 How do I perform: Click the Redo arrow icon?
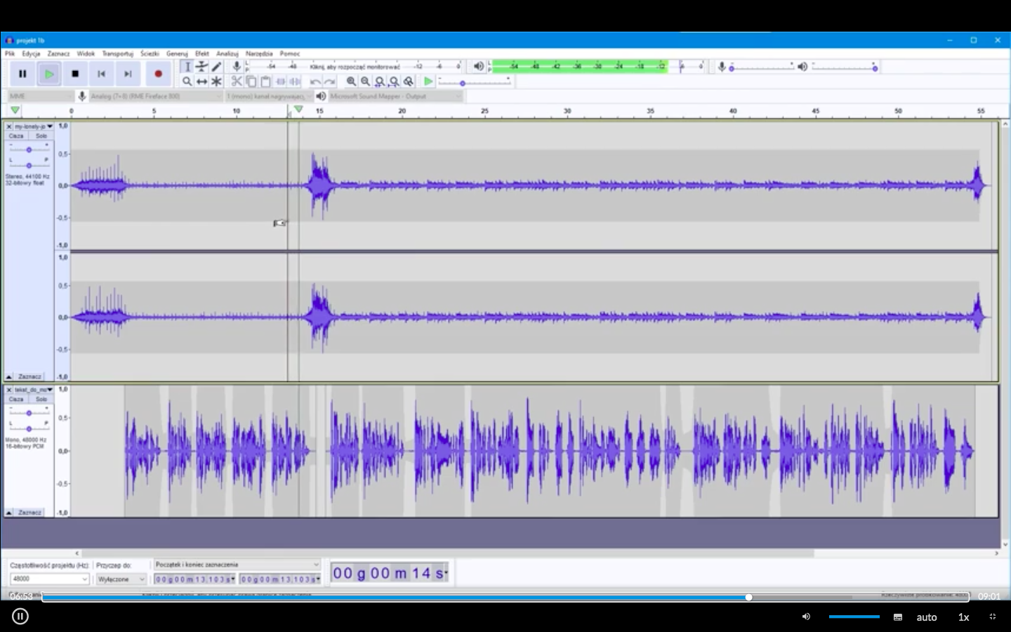[330, 81]
